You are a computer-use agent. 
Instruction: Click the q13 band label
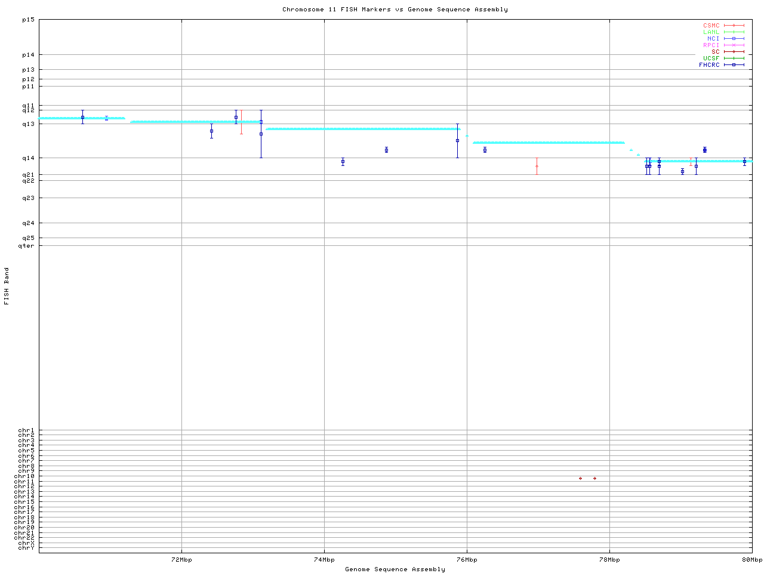29,124
